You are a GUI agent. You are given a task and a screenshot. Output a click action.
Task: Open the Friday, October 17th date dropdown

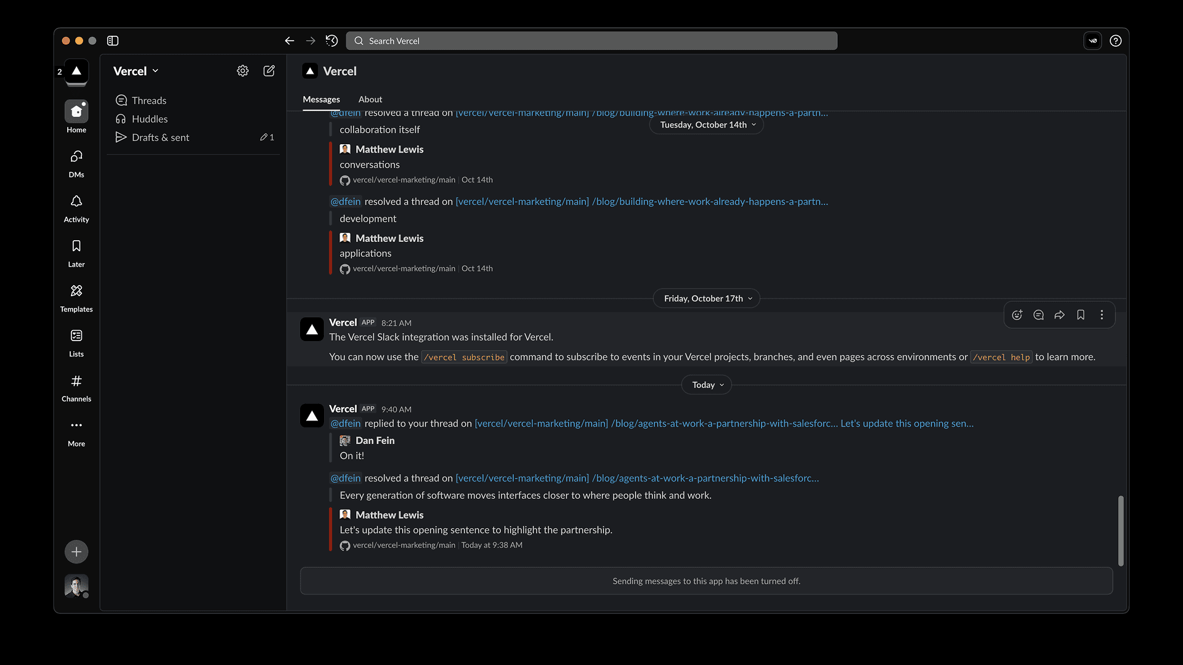click(707, 299)
